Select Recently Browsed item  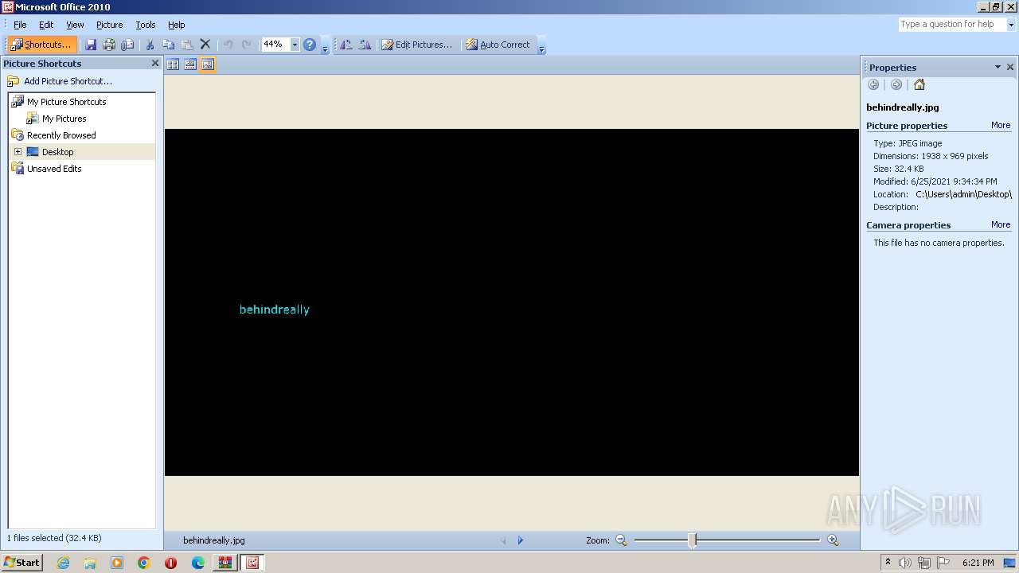coord(61,135)
